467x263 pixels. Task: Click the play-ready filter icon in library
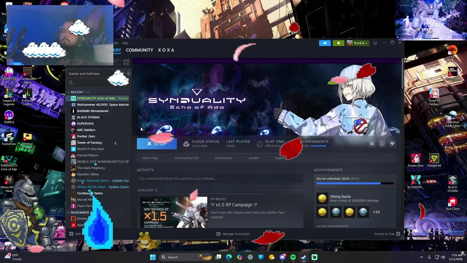click(x=128, y=73)
